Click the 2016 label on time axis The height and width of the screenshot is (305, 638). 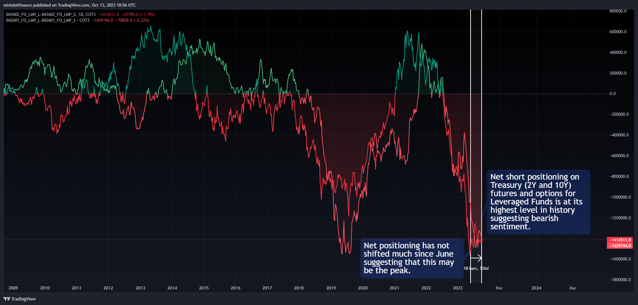(x=235, y=288)
